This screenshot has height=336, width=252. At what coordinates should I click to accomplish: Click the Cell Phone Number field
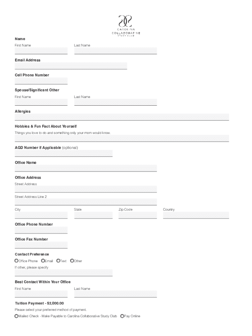click(x=41, y=81)
